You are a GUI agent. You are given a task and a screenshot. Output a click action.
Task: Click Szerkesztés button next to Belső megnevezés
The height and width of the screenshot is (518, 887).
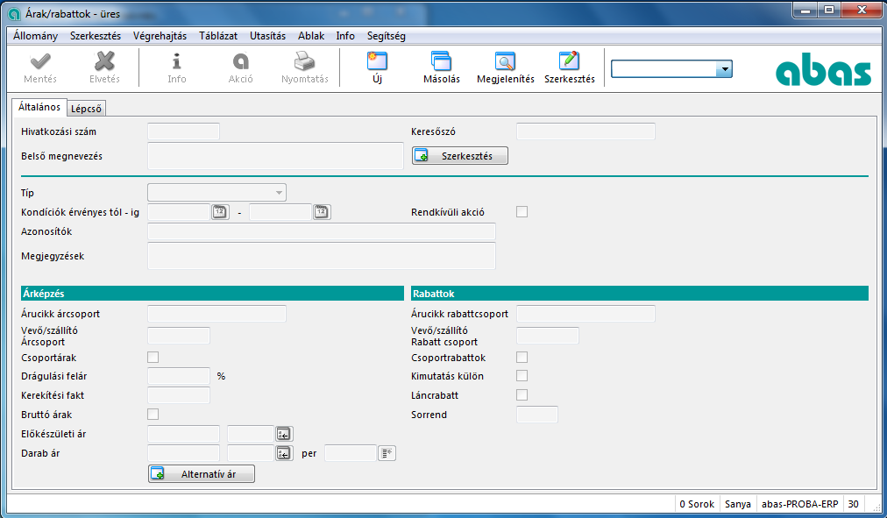click(460, 155)
